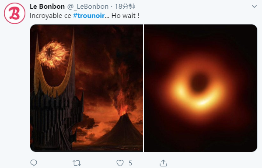This screenshot has height=168, width=262.
Task: Share the tweet using the upload arrow icon
Action: 163,163
